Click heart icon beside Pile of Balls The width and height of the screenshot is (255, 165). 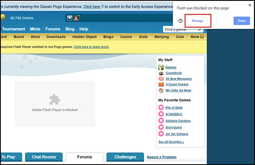click(161, 108)
